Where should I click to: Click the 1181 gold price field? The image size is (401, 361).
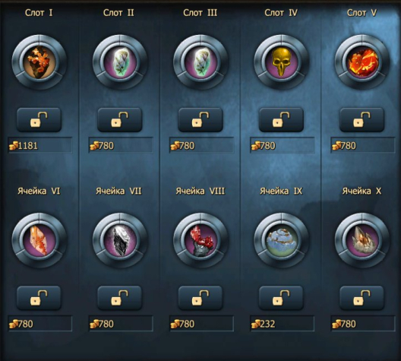coord(40,145)
